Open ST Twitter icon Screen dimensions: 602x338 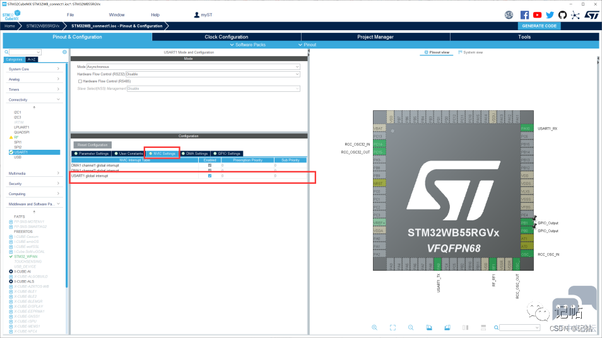550,15
